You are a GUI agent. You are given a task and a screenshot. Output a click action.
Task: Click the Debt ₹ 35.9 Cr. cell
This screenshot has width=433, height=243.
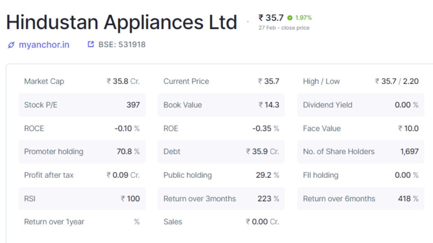221,152
